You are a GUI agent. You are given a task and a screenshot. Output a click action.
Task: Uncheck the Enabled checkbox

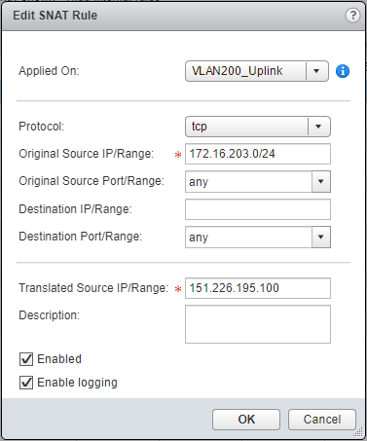click(x=26, y=359)
